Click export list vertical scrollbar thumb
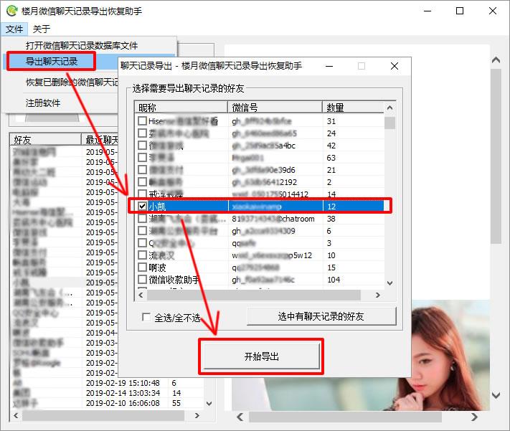This screenshot has height=431, width=510. click(x=389, y=123)
